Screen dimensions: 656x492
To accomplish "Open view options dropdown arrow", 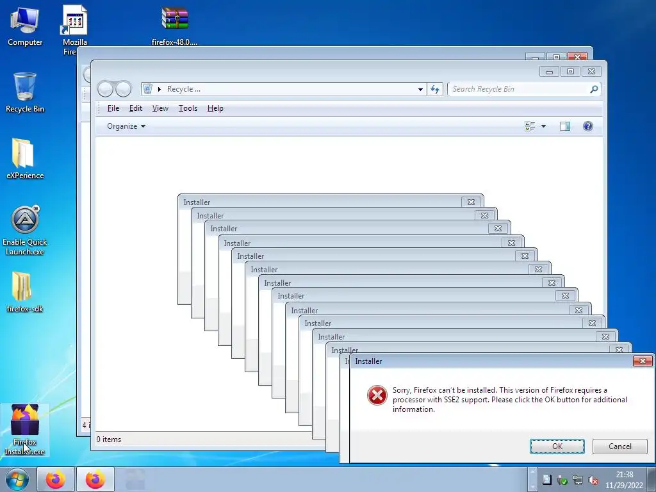I will (x=543, y=126).
